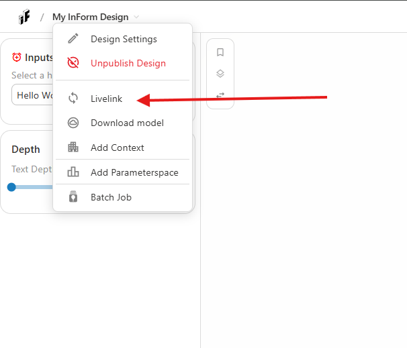
Task: Click the Inputs panel header label
Action: tap(39, 58)
